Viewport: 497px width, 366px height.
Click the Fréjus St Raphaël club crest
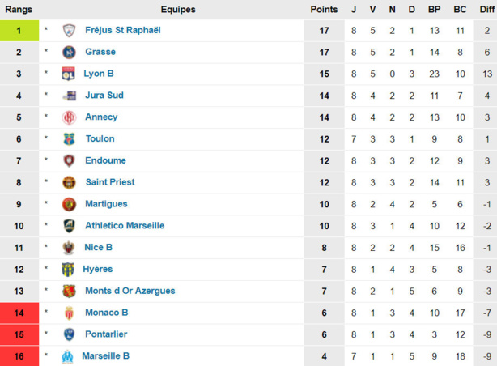(69, 31)
